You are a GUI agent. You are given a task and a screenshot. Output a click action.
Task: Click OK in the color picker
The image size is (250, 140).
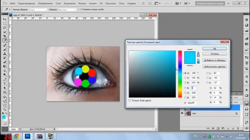(214, 49)
